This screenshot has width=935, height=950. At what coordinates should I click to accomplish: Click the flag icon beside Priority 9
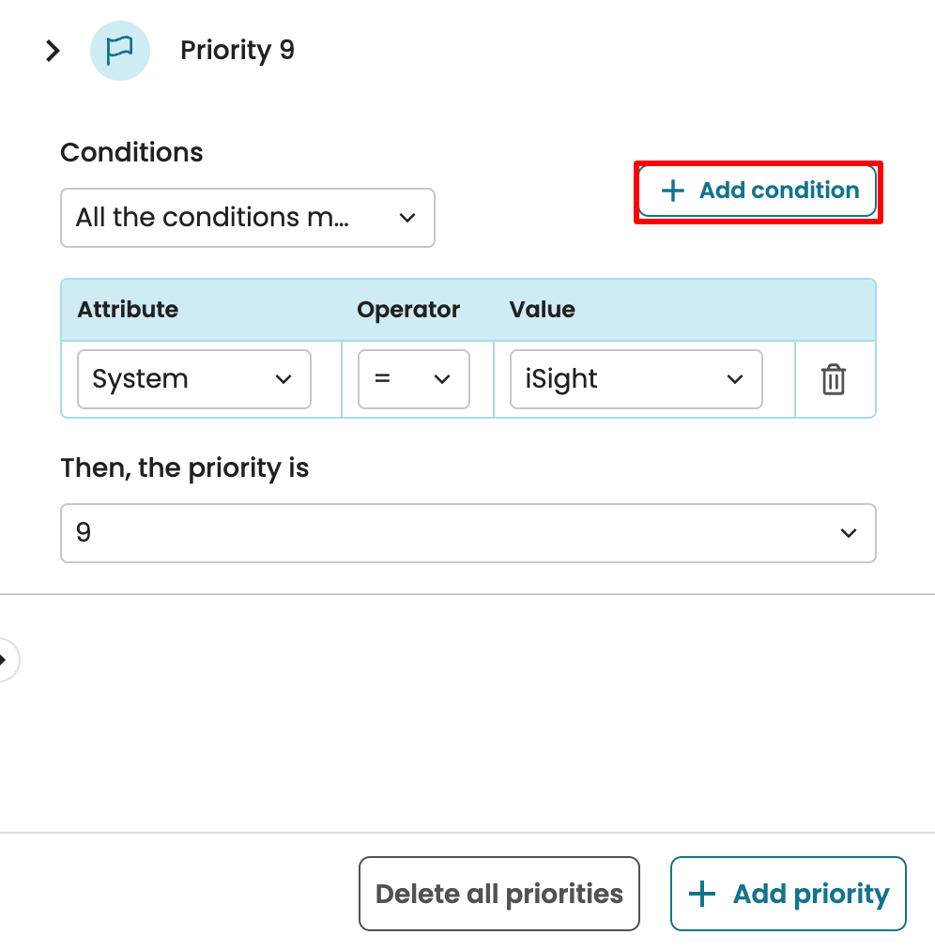coord(119,51)
